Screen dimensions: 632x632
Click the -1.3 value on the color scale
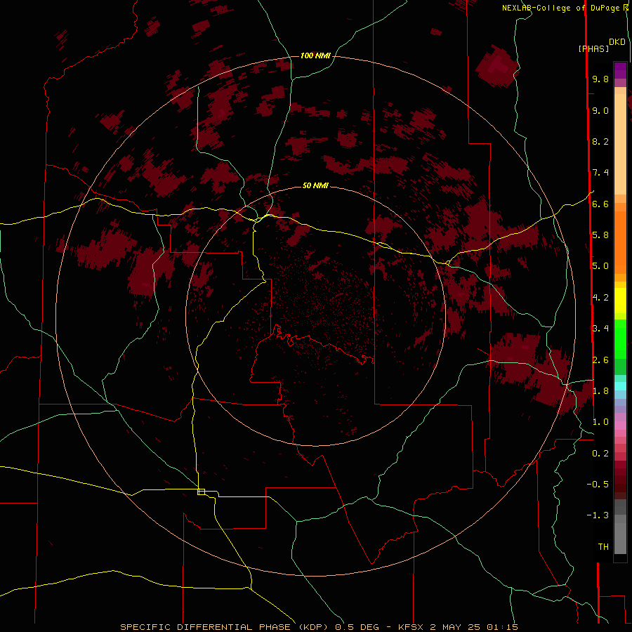(x=598, y=515)
